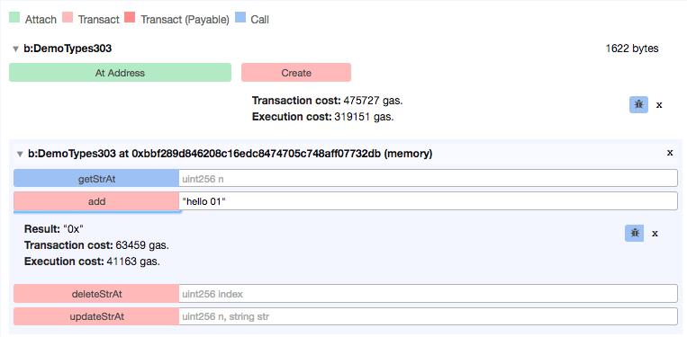Image resolution: width=687 pixels, height=337 pixels.
Task: Select the Transaction cost 475727 gas text
Action: coord(327,101)
